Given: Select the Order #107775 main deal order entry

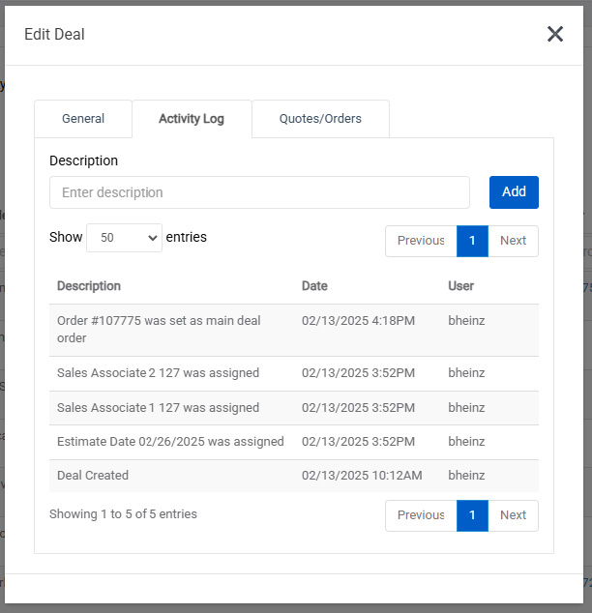Looking at the screenshot, I should pos(159,330).
